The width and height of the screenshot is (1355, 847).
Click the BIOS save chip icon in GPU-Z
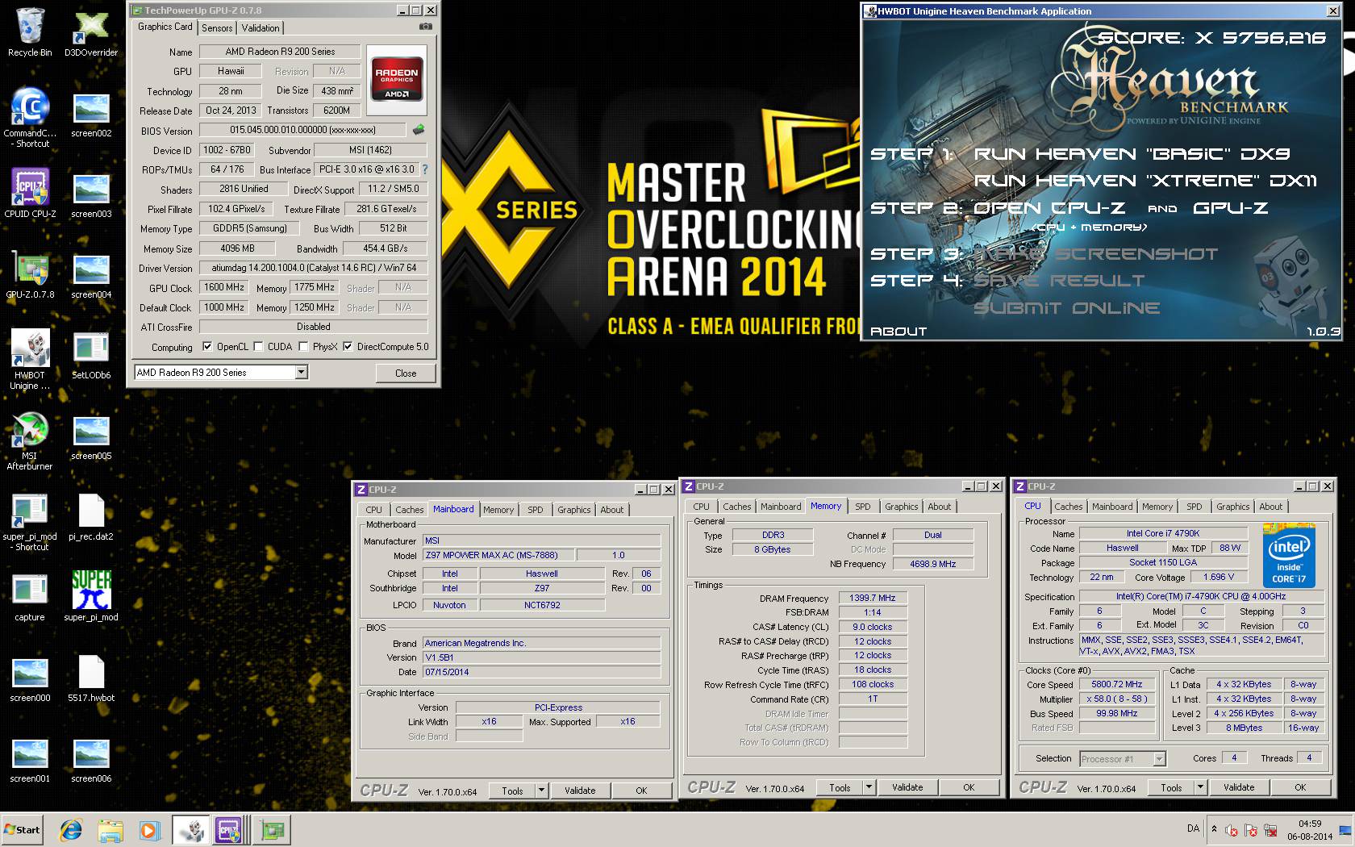coord(419,129)
